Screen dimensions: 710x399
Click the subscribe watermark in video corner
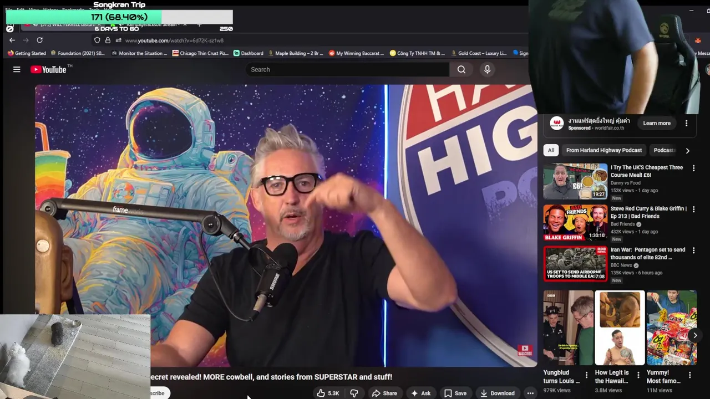point(525,350)
